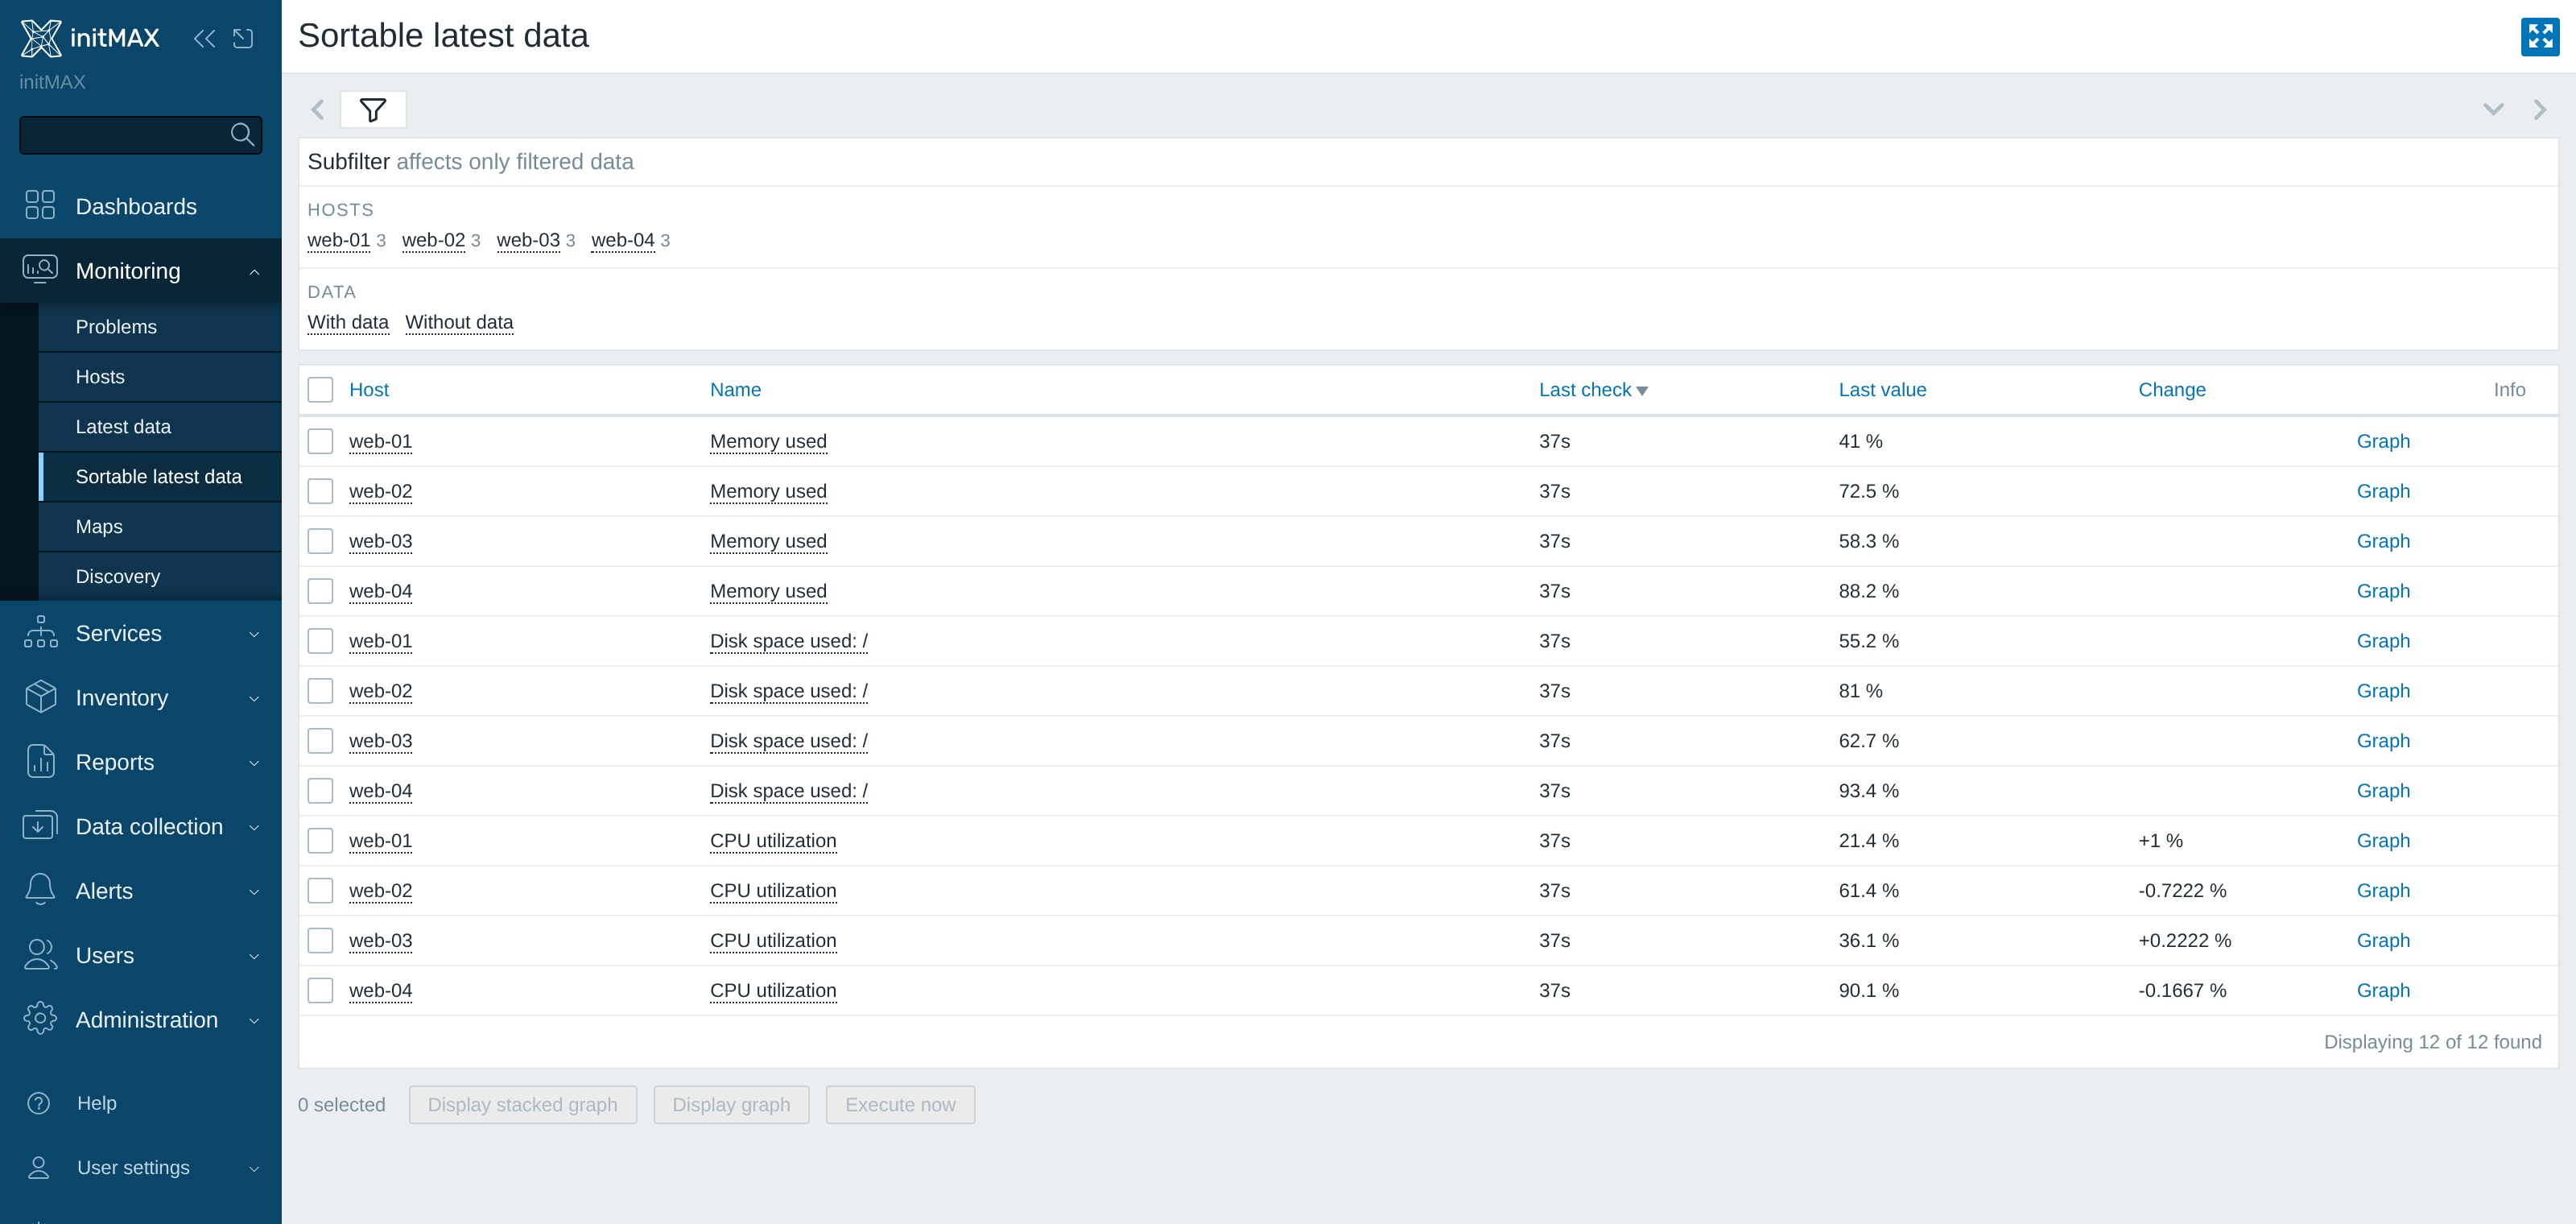Expand the Administration menu section
Viewport: 2576px width, 1224px height.
click(141, 1019)
